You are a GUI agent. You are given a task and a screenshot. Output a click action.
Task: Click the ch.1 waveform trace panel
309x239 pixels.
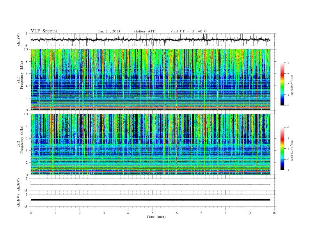pyautogui.click(x=153, y=39)
